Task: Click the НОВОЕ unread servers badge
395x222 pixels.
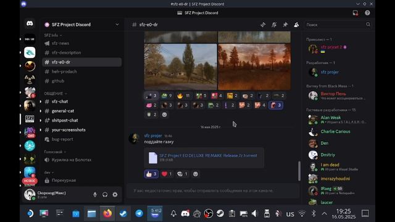Action: coord(30,181)
